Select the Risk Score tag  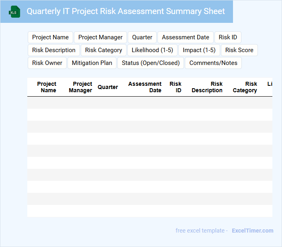click(239, 50)
